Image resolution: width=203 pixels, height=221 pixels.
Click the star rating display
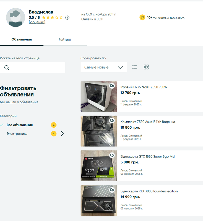pos(52,17)
